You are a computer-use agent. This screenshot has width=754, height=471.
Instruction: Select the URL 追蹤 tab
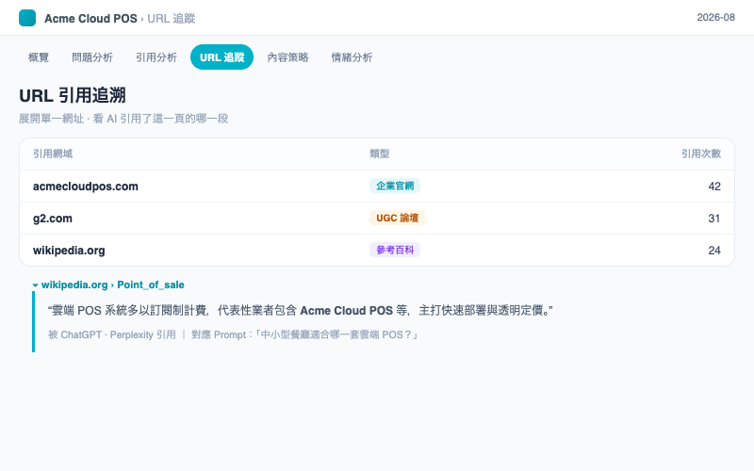click(x=221, y=57)
